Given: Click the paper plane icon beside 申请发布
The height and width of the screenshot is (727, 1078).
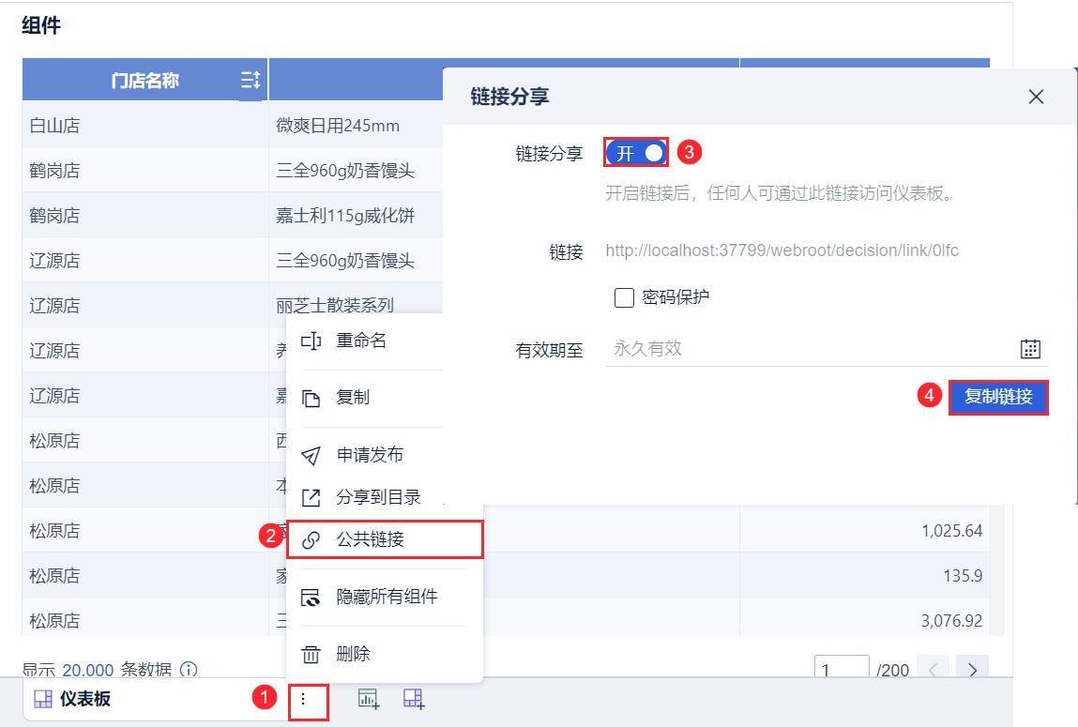Looking at the screenshot, I should [x=311, y=455].
